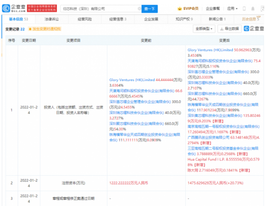Click the 序号 column header
Screen dimensions: 266x206
(x=12, y=40)
